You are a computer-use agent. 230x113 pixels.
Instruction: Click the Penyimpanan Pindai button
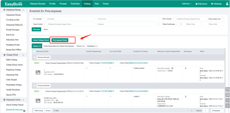click(x=60, y=40)
